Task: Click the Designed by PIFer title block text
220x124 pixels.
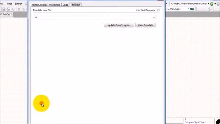Action: 194,122
